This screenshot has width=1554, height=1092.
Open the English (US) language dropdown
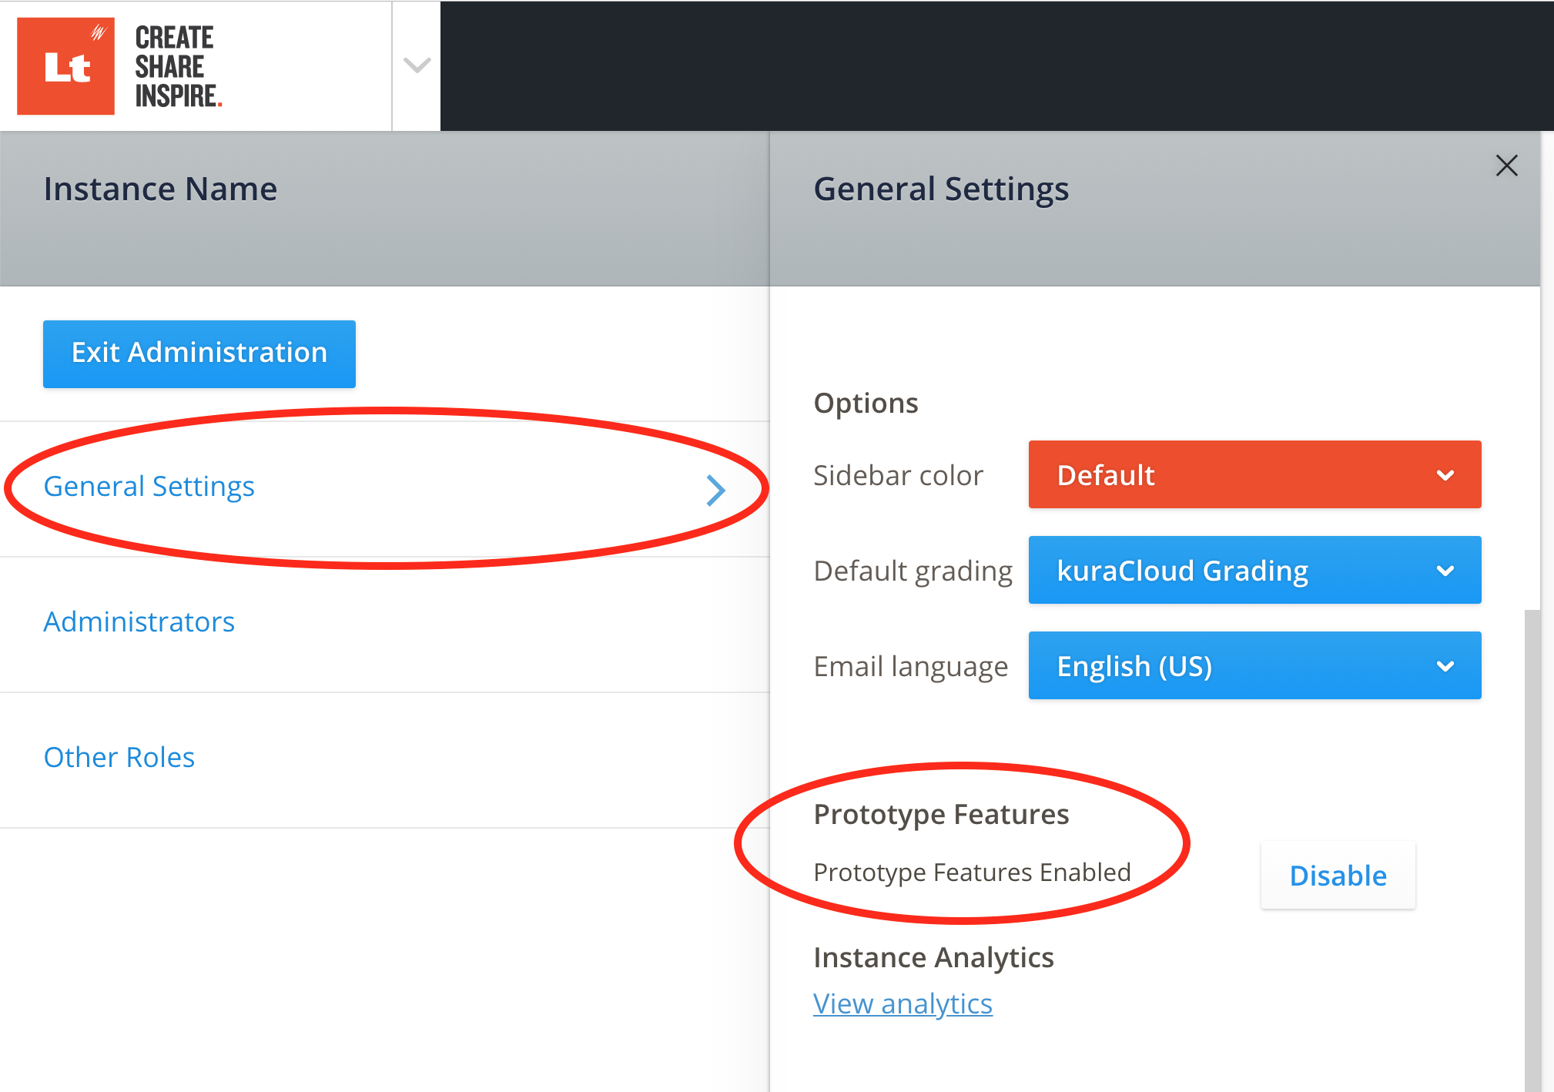(x=1232, y=666)
